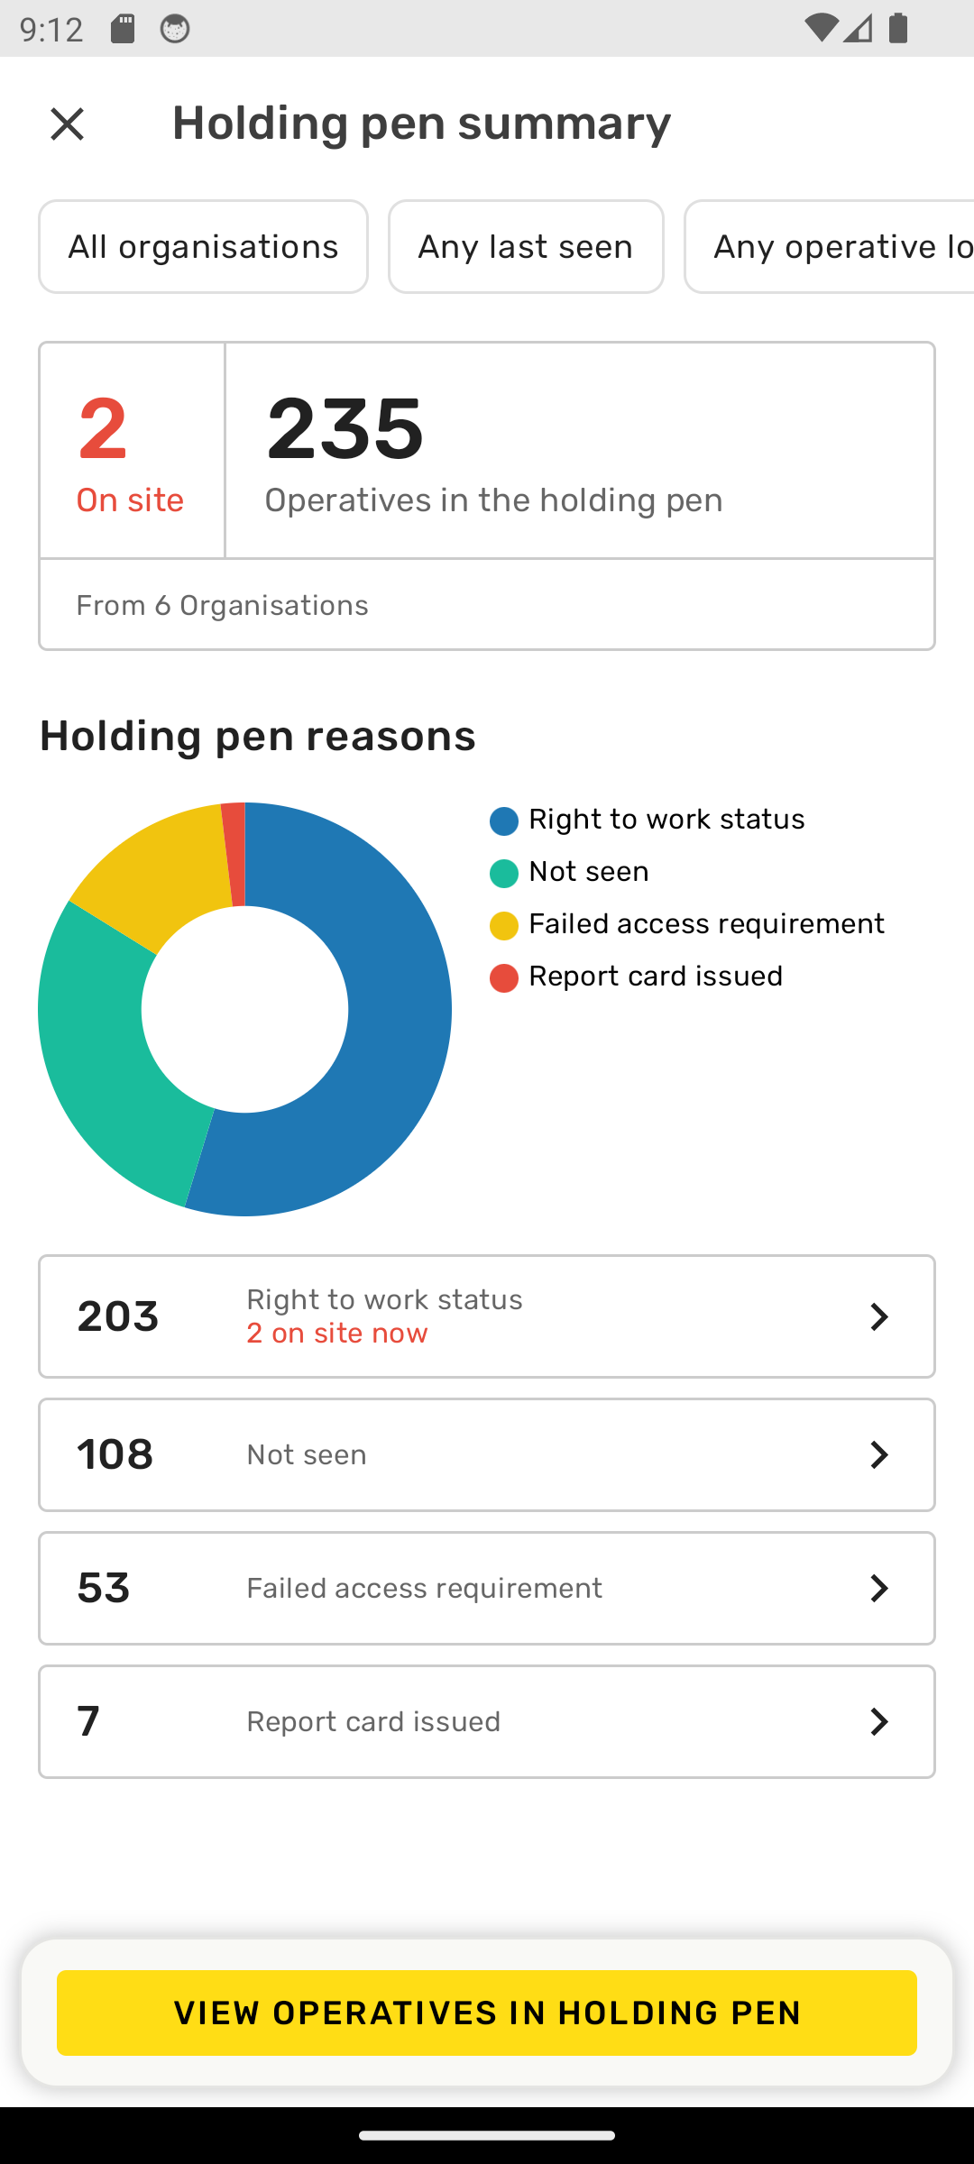Tap View Operatives in Holding Pen button
This screenshot has height=2164, width=974.
[487, 2013]
